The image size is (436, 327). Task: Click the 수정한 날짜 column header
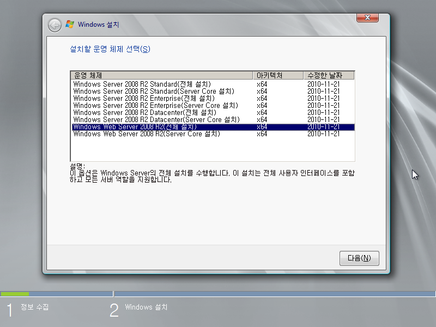coord(329,75)
